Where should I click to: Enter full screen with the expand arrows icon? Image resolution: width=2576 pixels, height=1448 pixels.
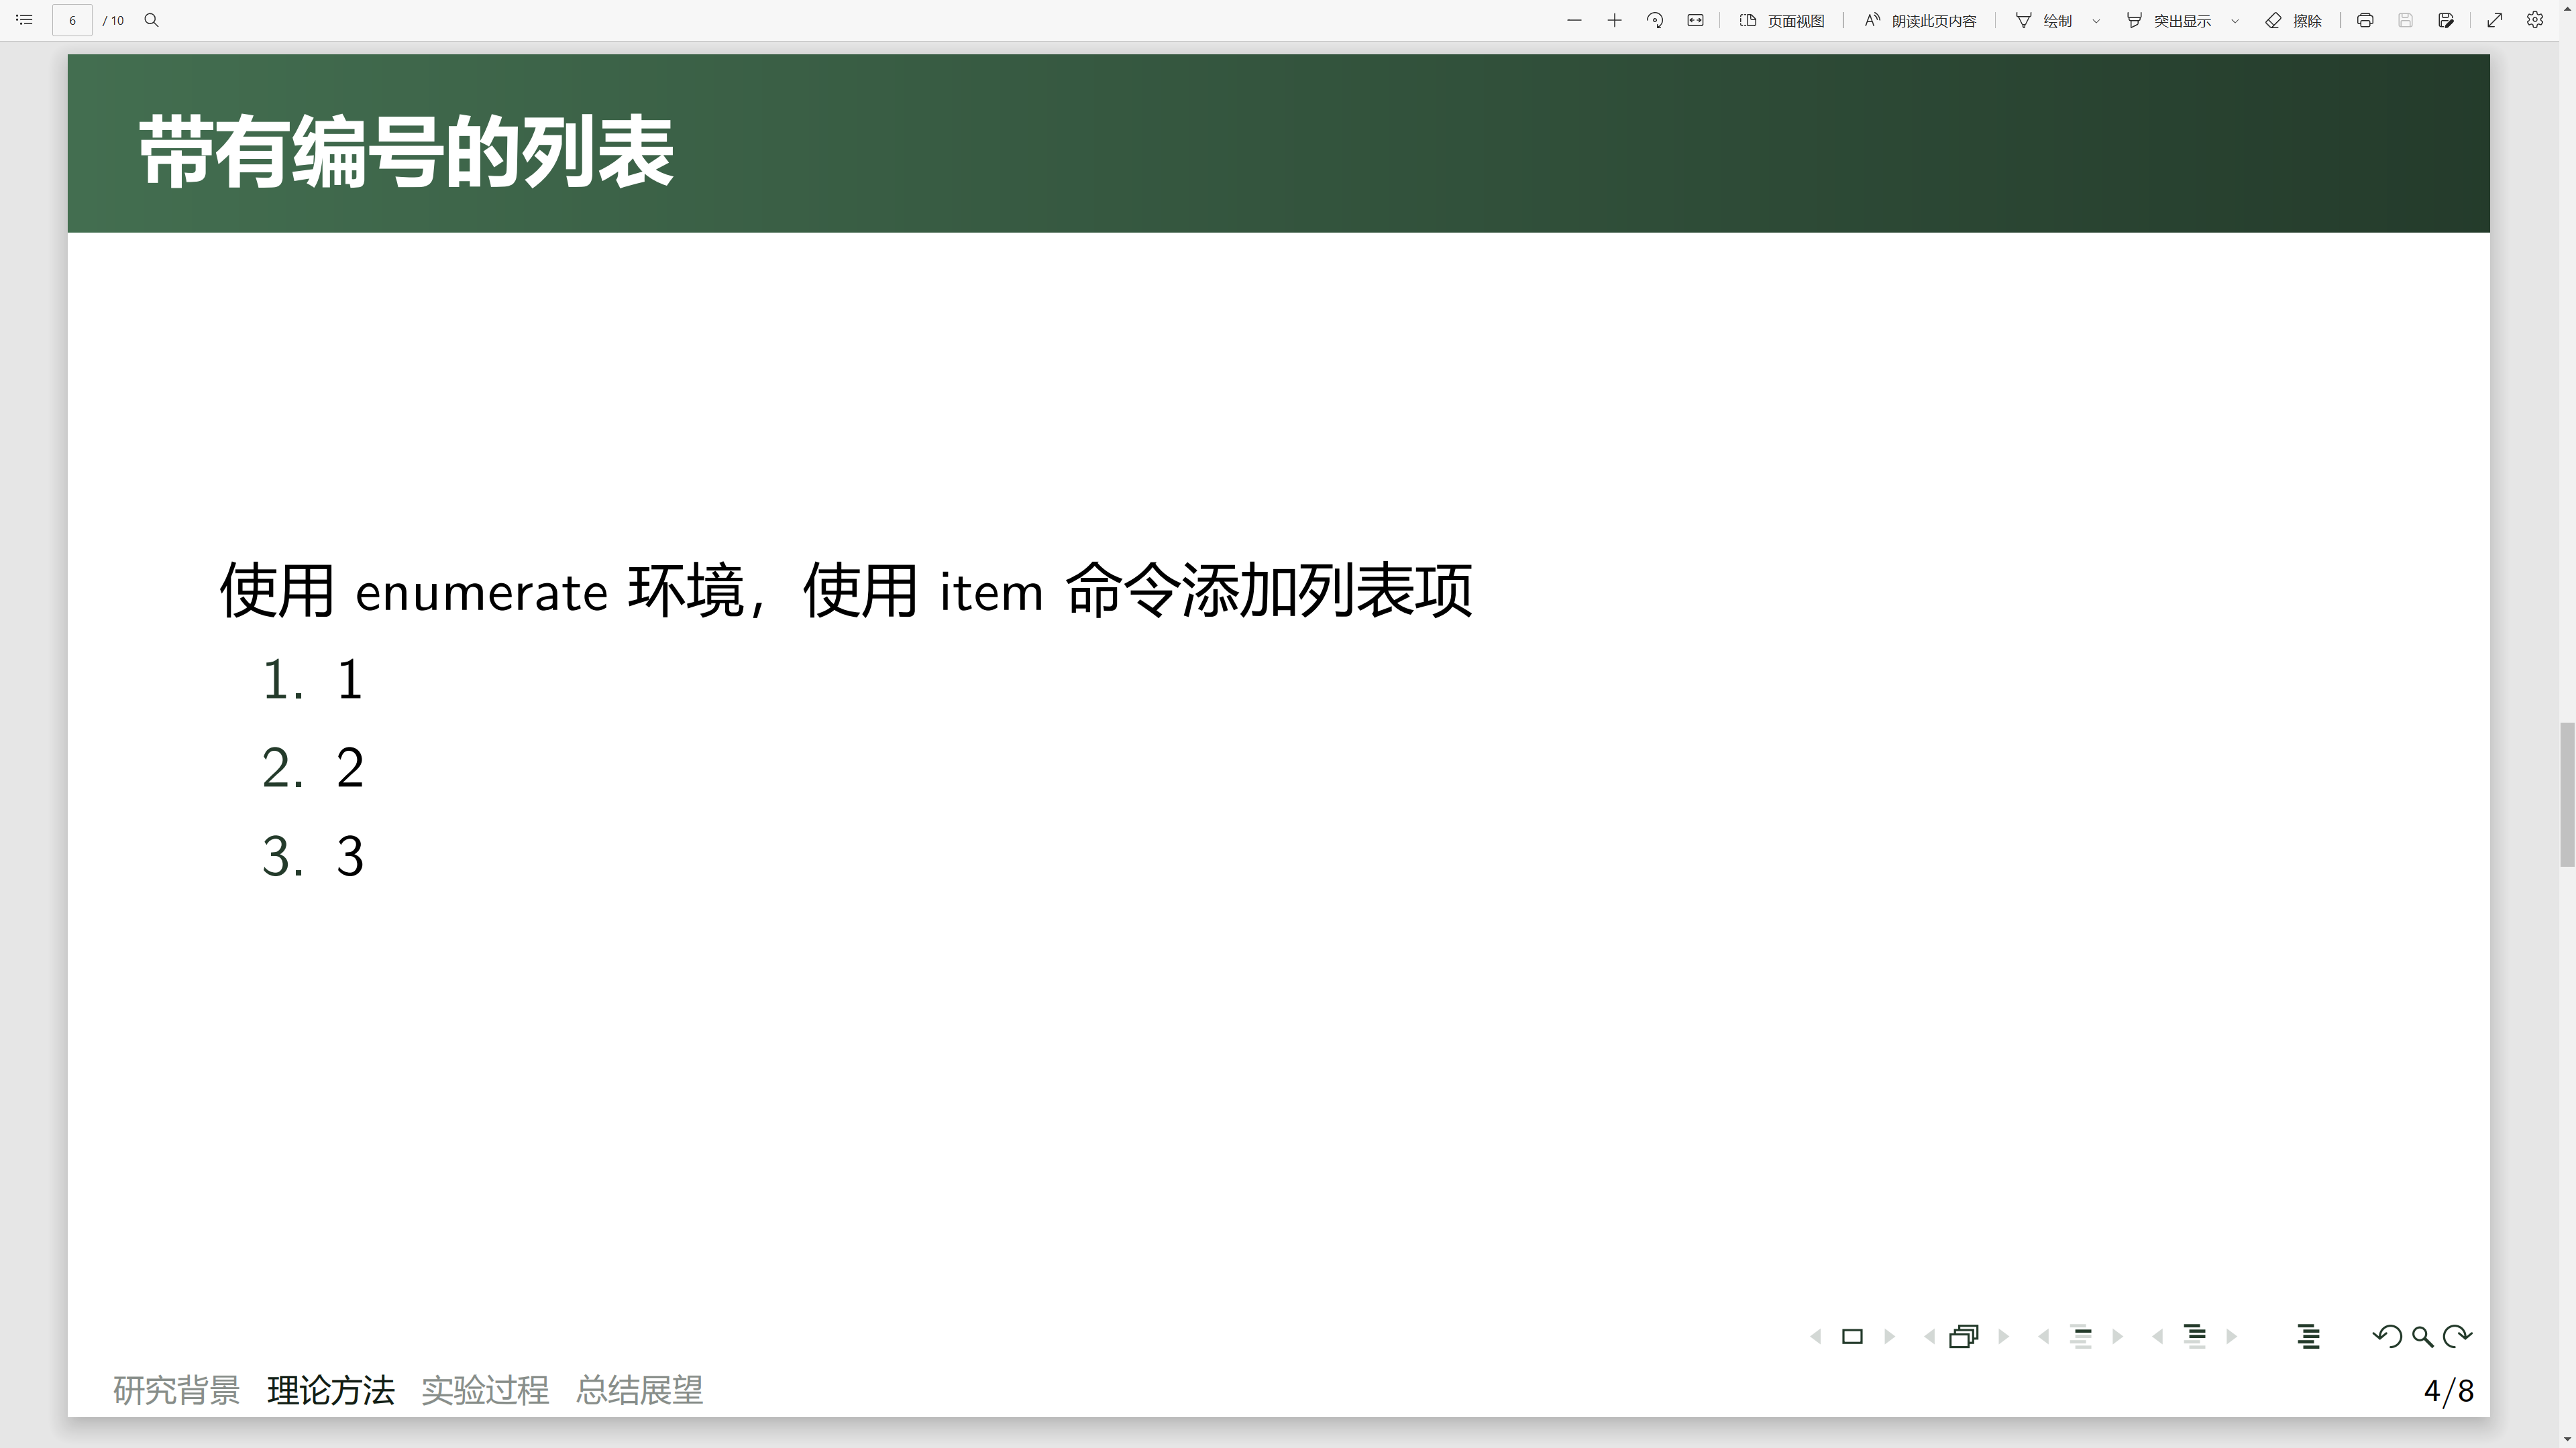(x=2495, y=20)
